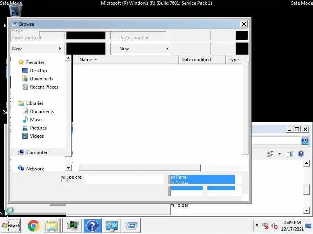The image size is (313, 234).
Task: Show hidden tray icons arrow
Action: pos(257,225)
